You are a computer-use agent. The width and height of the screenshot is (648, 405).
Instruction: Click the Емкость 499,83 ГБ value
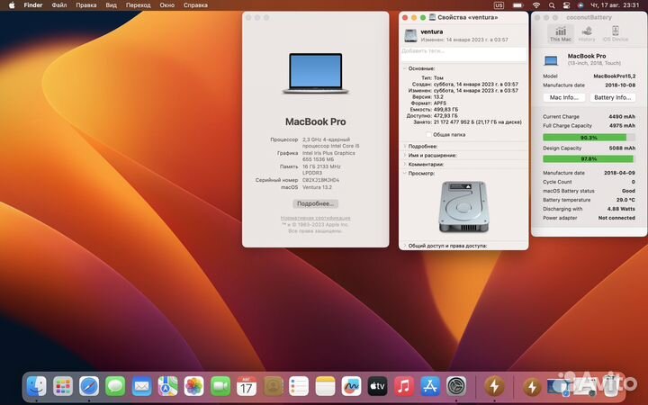[x=445, y=110]
